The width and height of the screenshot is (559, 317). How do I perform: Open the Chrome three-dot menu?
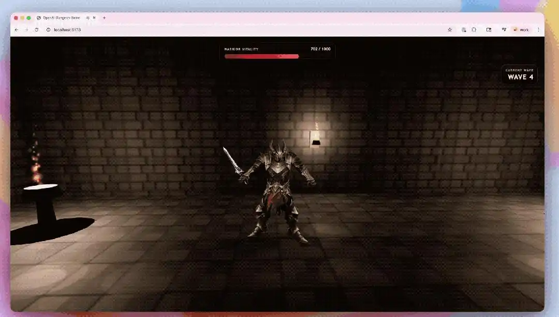click(538, 30)
